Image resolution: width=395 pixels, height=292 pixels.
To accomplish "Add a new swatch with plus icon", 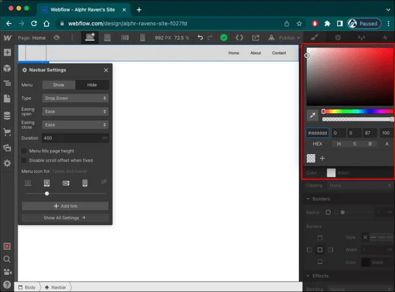I will pos(322,159).
